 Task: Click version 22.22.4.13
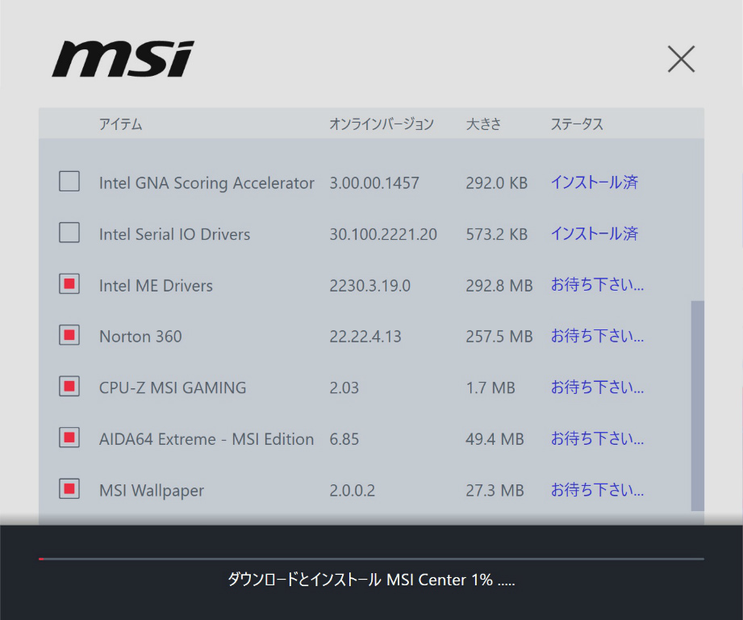tap(365, 337)
